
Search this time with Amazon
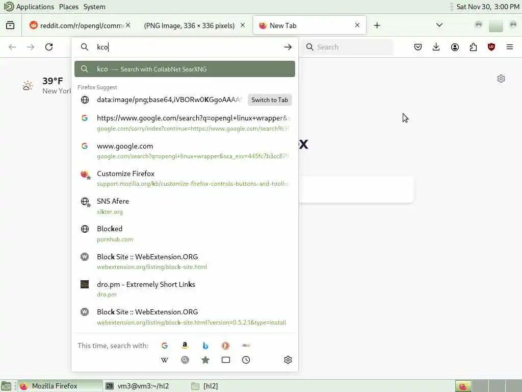(185, 346)
